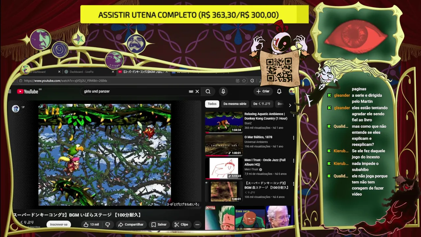Click the Donkey Kong video player
421x237 pixels.
[105, 155]
